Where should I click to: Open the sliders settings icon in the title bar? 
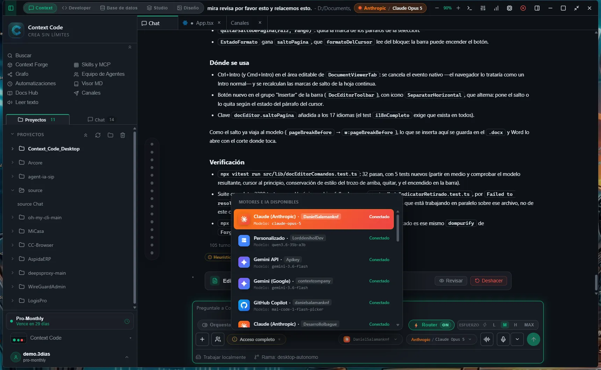pos(483,8)
